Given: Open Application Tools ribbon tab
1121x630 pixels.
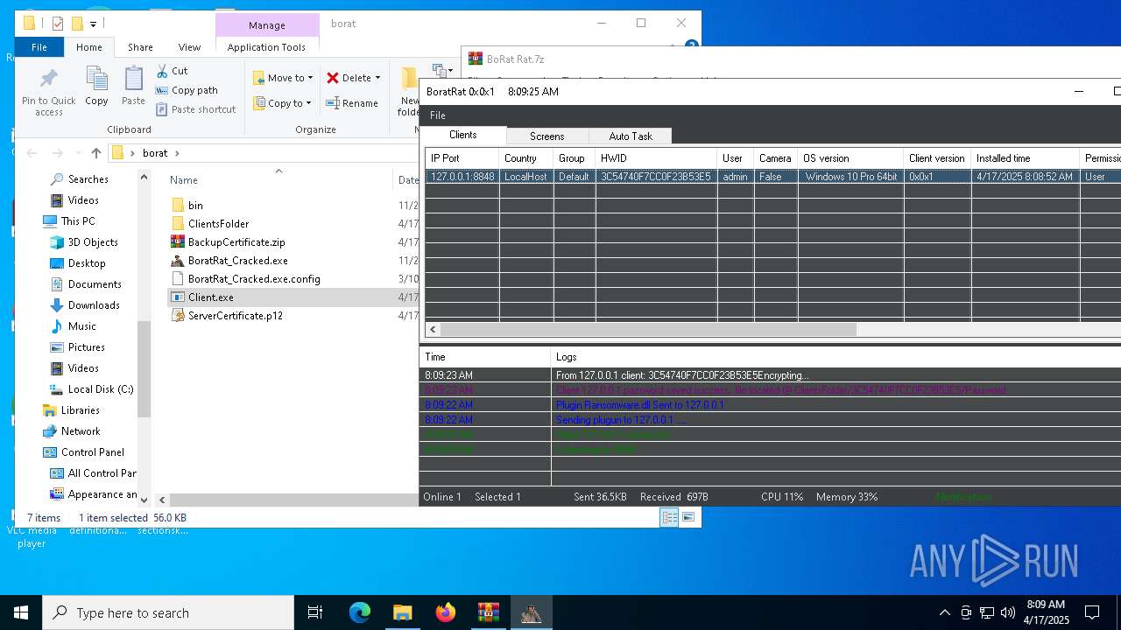Looking at the screenshot, I should tap(266, 47).
